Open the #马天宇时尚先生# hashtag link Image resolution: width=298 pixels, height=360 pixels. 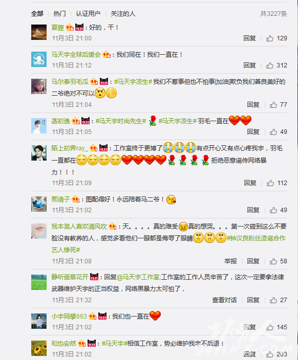point(121,121)
